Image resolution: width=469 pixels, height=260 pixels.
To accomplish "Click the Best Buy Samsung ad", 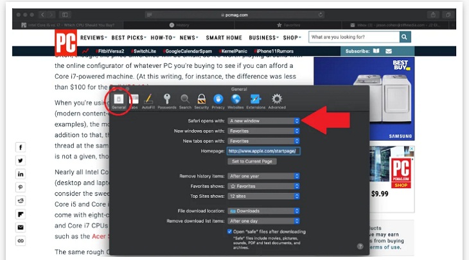I will [364, 99].
